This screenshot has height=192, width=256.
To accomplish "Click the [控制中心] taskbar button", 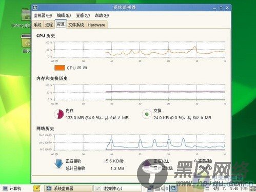I will pos(117,188).
